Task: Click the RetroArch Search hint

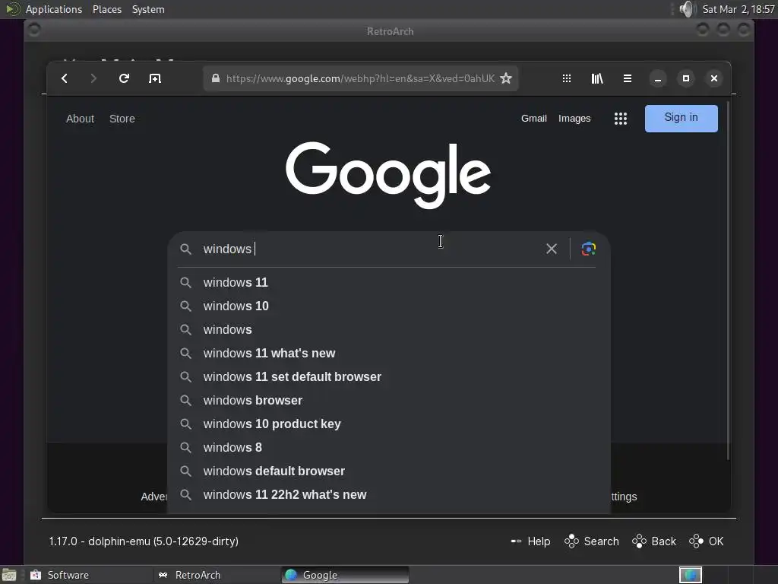Action: tap(591, 541)
